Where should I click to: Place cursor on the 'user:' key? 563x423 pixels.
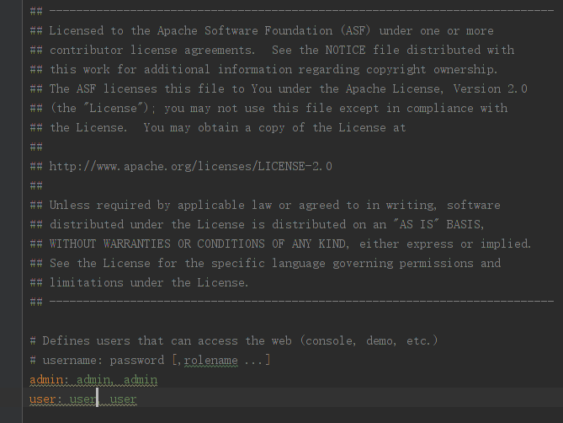(45, 399)
